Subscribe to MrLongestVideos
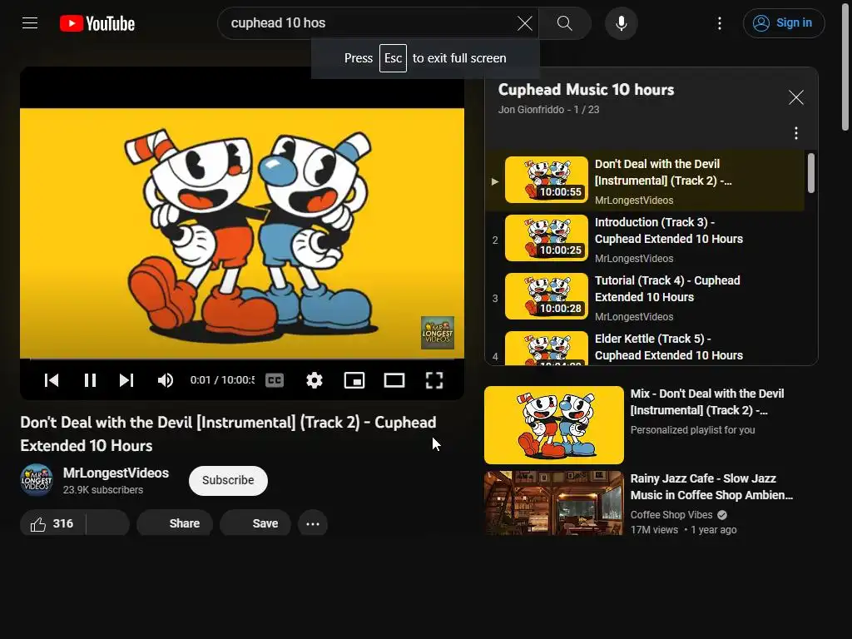This screenshot has width=852, height=639. click(228, 480)
